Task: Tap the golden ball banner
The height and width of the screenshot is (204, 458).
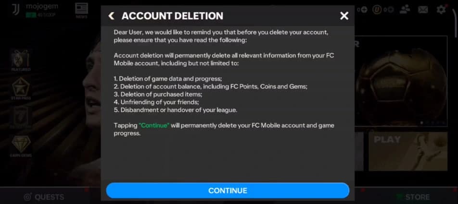Action: tap(401, 81)
